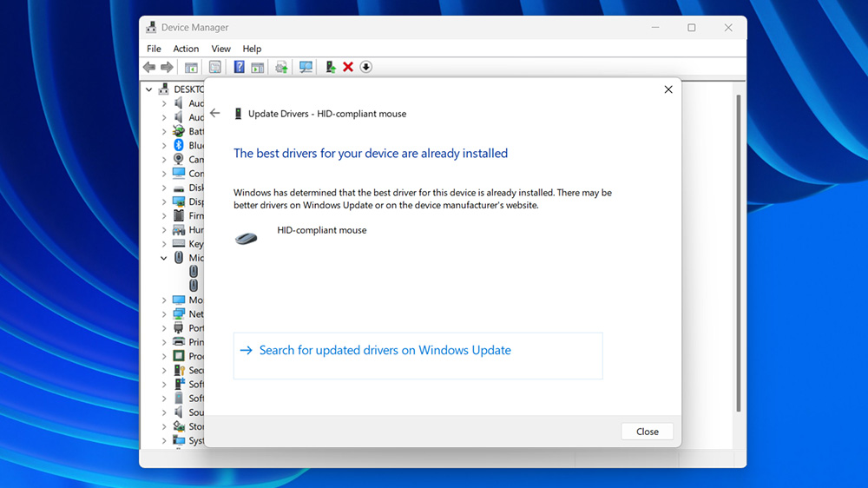Click the disable device down-arrow circle icon
The width and height of the screenshot is (868, 488).
click(x=366, y=67)
